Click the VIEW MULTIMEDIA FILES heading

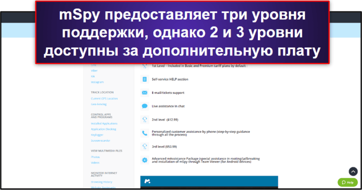(x=106, y=151)
